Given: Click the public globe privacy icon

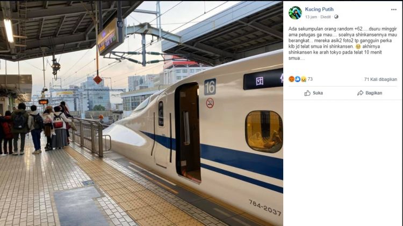Looking at the screenshot, I should point(336,17).
